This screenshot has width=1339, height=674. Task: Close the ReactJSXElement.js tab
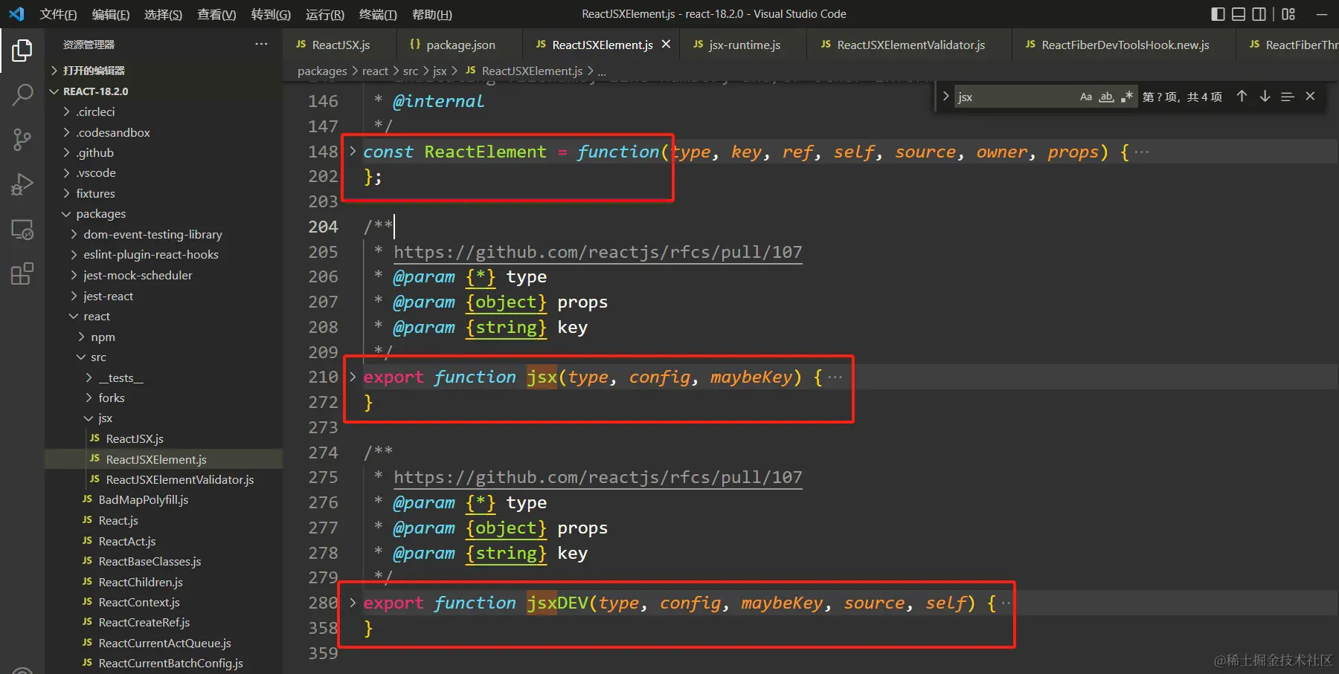[x=666, y=45]
